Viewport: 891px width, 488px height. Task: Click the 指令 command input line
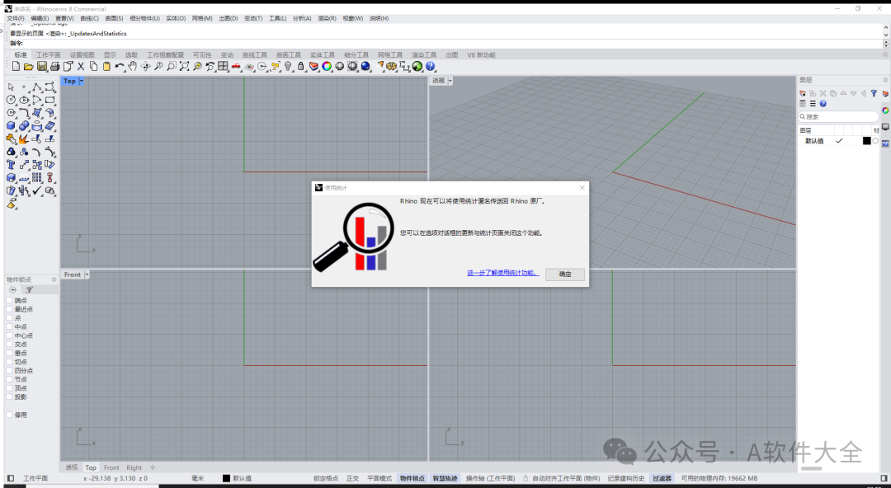[x=445, y=43]
